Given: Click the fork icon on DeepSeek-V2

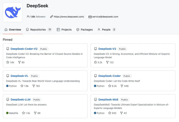Looking at the screenshot, I should coord(107,62).
